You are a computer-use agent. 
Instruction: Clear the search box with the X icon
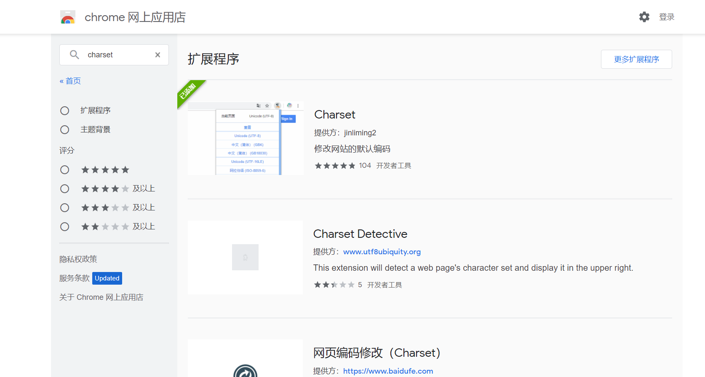(158, 55)
